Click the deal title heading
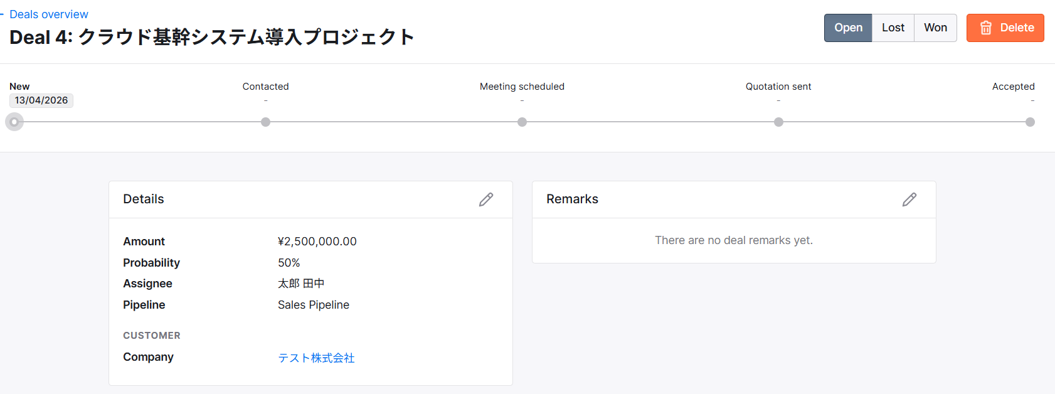1055x394 pixels. (211, 37)
